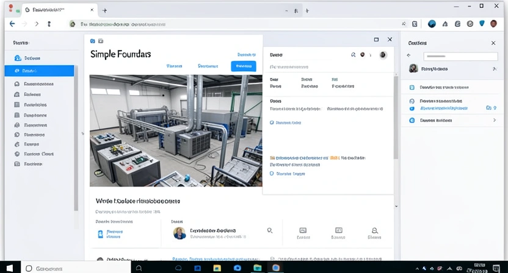Open a new browser tab with the plus
This screenshot has height=273, width=508.
tap(104, 11)
